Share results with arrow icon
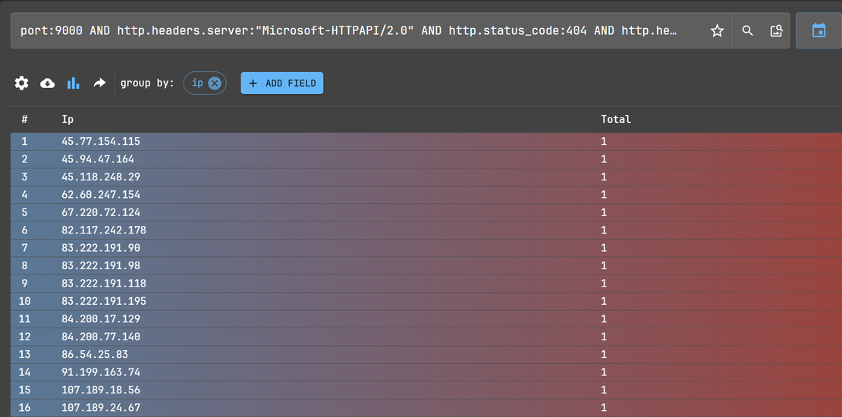Image resolution: width=842 pixels, height=417 pixels. click(99, 83)
